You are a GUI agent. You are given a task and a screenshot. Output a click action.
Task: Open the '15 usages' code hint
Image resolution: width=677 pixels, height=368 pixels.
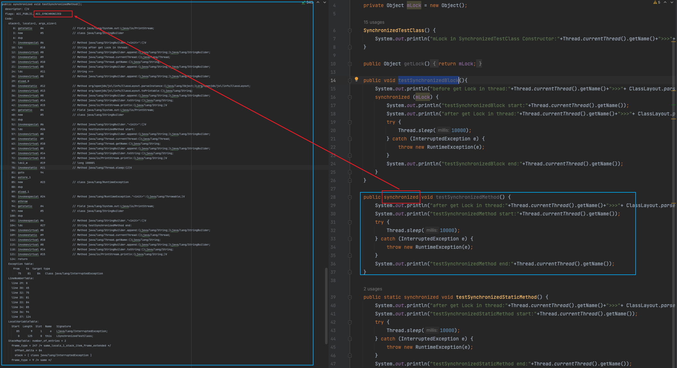coord(374,22)
